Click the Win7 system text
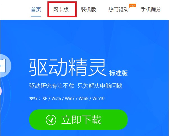The image size is (169, 136). point(70,99)
